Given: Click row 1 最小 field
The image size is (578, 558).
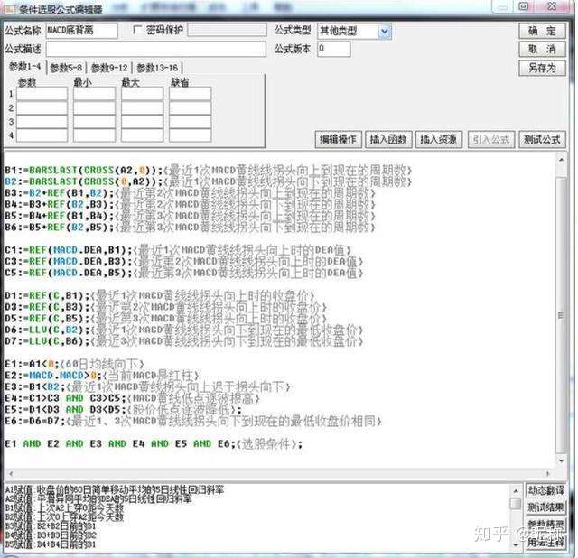Looking at the screenshot, I should pos(94,94).
